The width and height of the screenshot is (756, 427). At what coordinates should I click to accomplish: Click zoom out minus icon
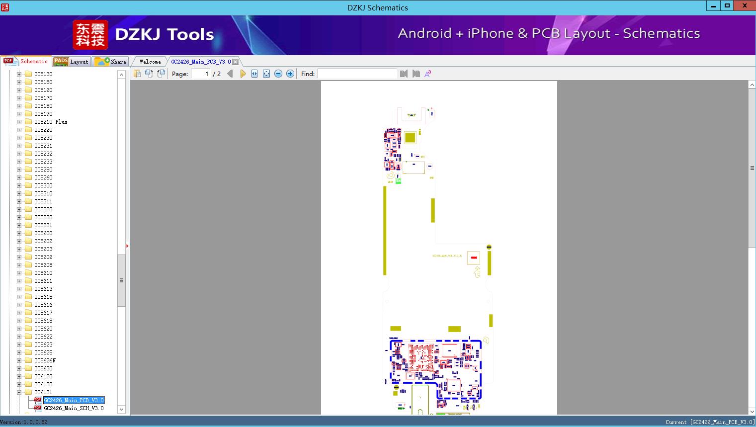click(x=278, y=74)
